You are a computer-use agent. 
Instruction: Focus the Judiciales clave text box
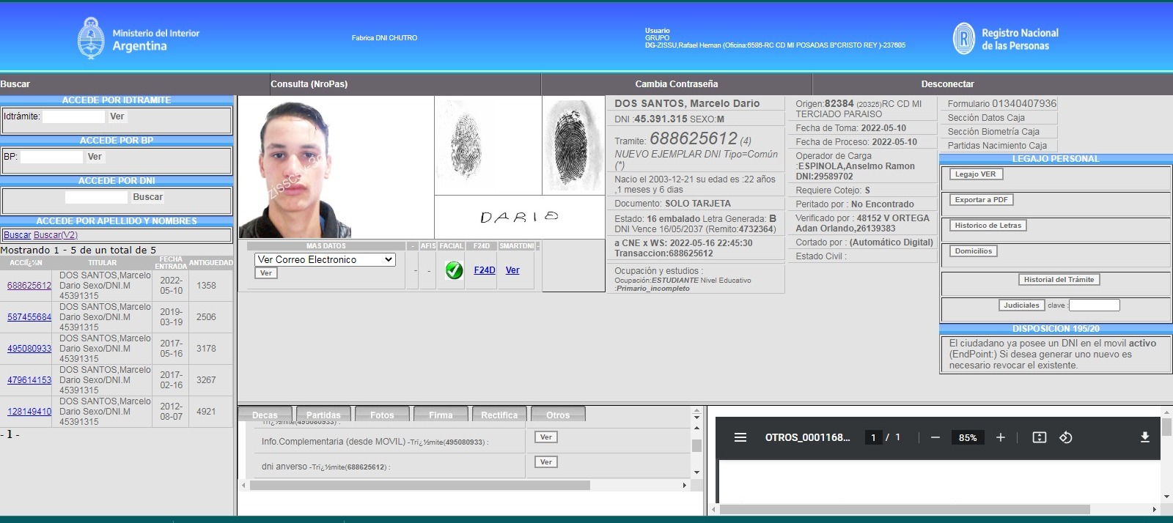1094,305
